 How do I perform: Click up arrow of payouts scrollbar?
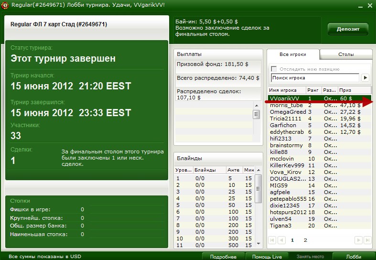[x=257, y=106]
